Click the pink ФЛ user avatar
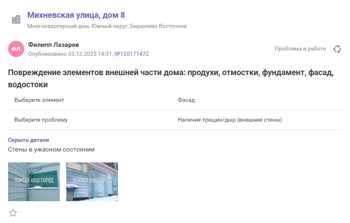The width and height of the screenshot is (350, 223). click(16, 49)
